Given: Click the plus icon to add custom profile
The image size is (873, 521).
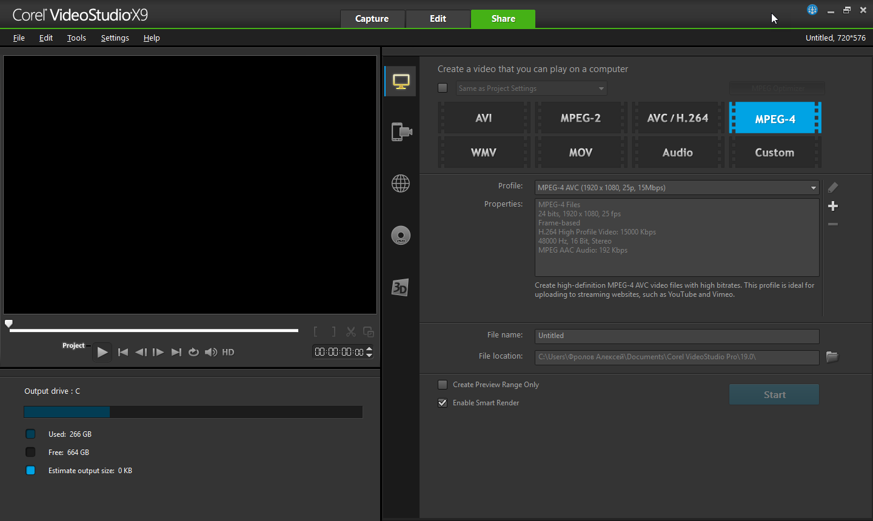Looking at the screenshot, I should click(833, 206).
